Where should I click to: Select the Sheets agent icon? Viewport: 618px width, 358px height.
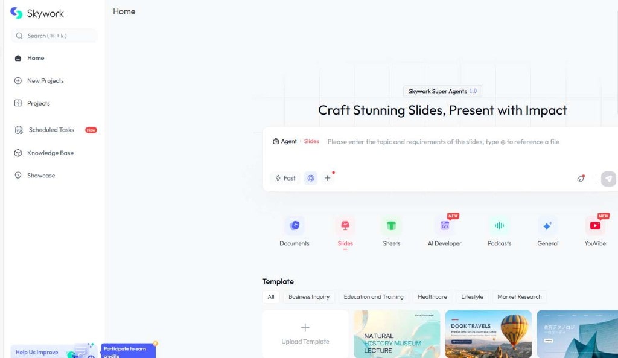click(391, 225)
